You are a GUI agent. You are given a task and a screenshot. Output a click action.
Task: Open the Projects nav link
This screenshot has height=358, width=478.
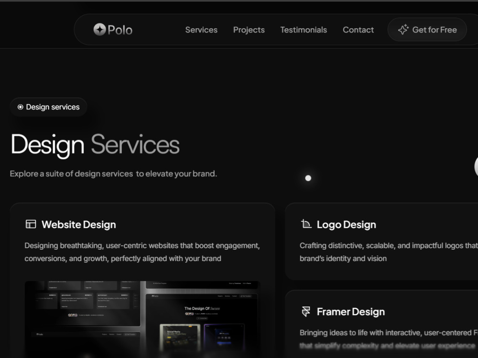click(x=249, y=30)
